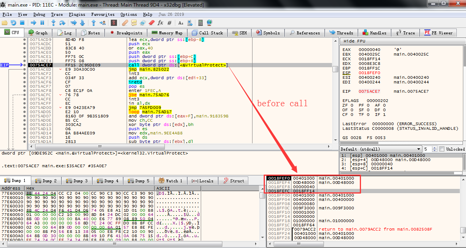
Task: Click the open file folder icon
Action: (5, 23)
